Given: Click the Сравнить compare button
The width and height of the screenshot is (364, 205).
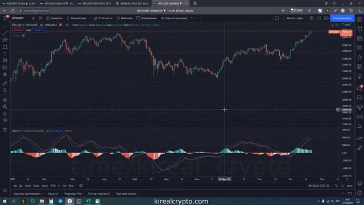Looking at the screenshot, I should (x=55, y=18).
